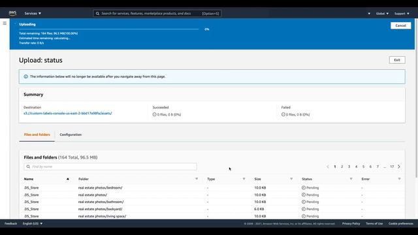
Task: Sort table by Folder column arrow
Action: (x=197, y=179)
